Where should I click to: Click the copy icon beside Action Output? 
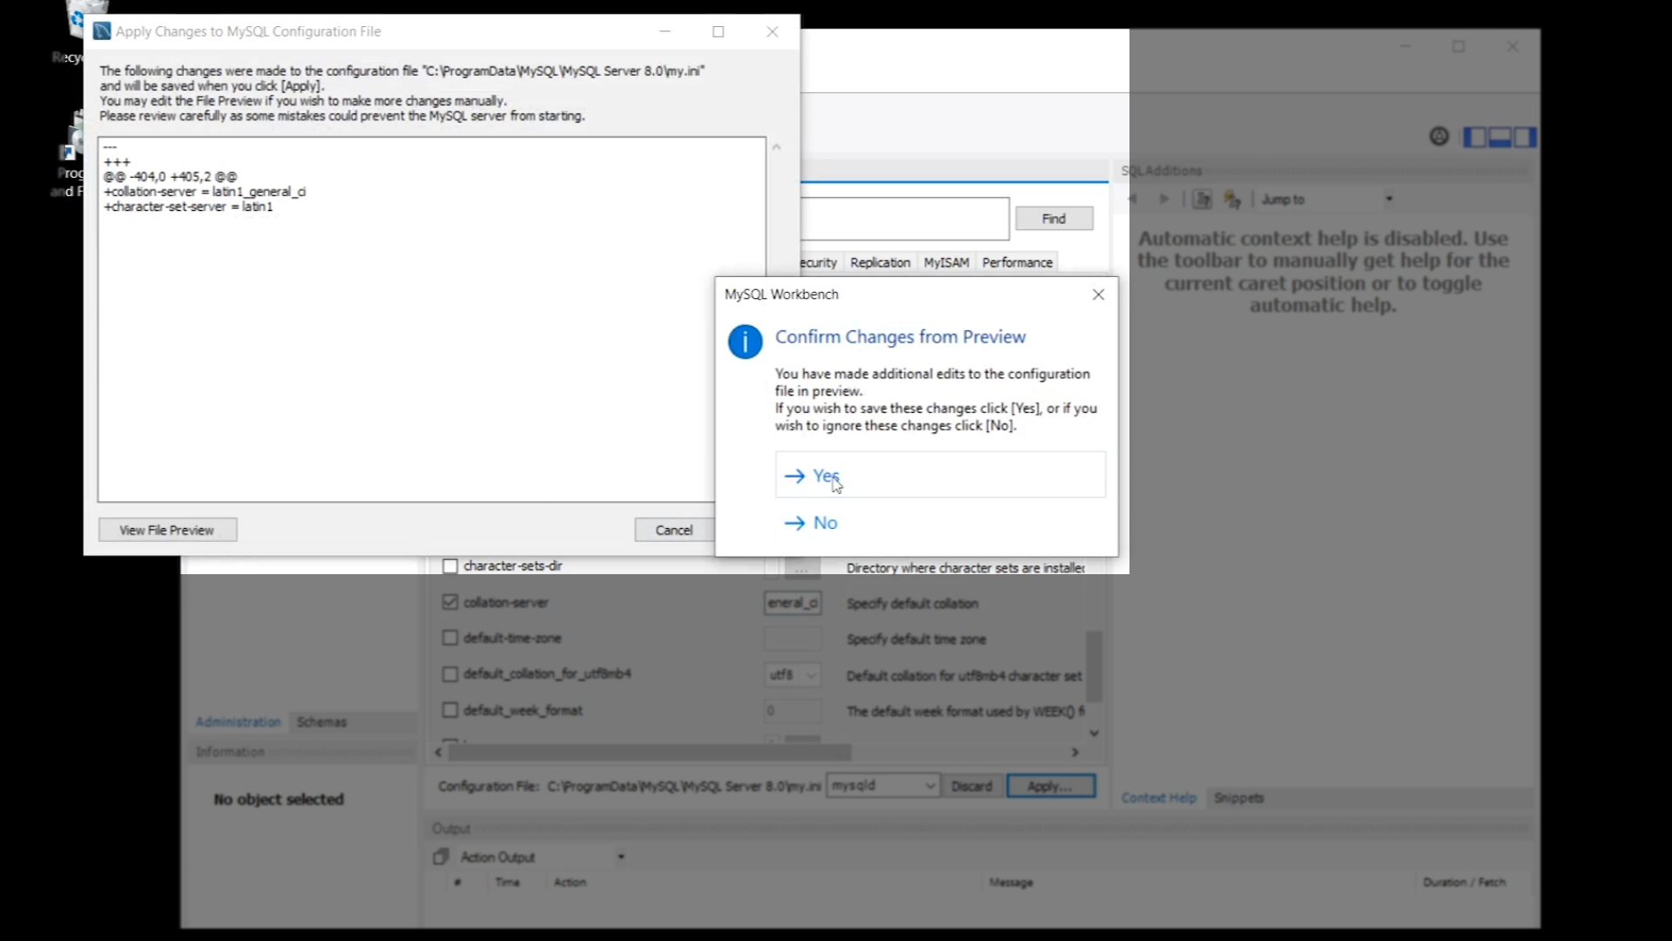[x=441, y=856]
